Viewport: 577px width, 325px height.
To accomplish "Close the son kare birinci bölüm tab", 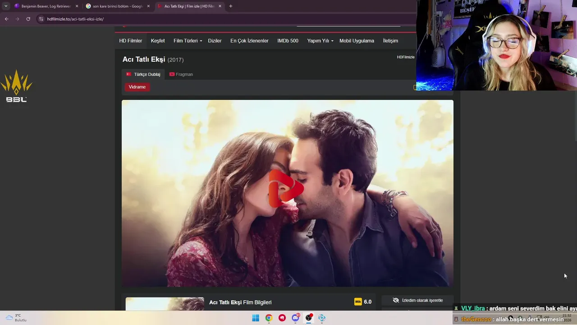I will tap(148, 6).
